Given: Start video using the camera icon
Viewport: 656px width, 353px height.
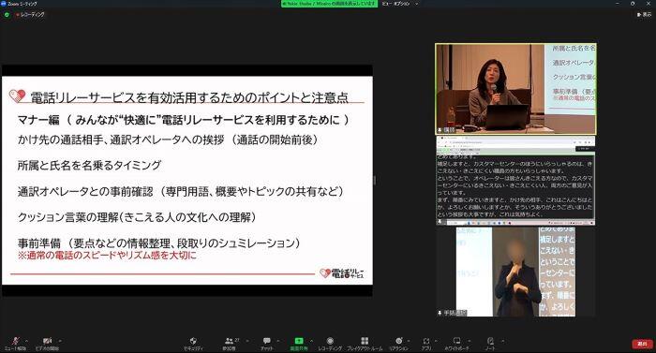Looking at the screenshot, I should pos(47,343).
